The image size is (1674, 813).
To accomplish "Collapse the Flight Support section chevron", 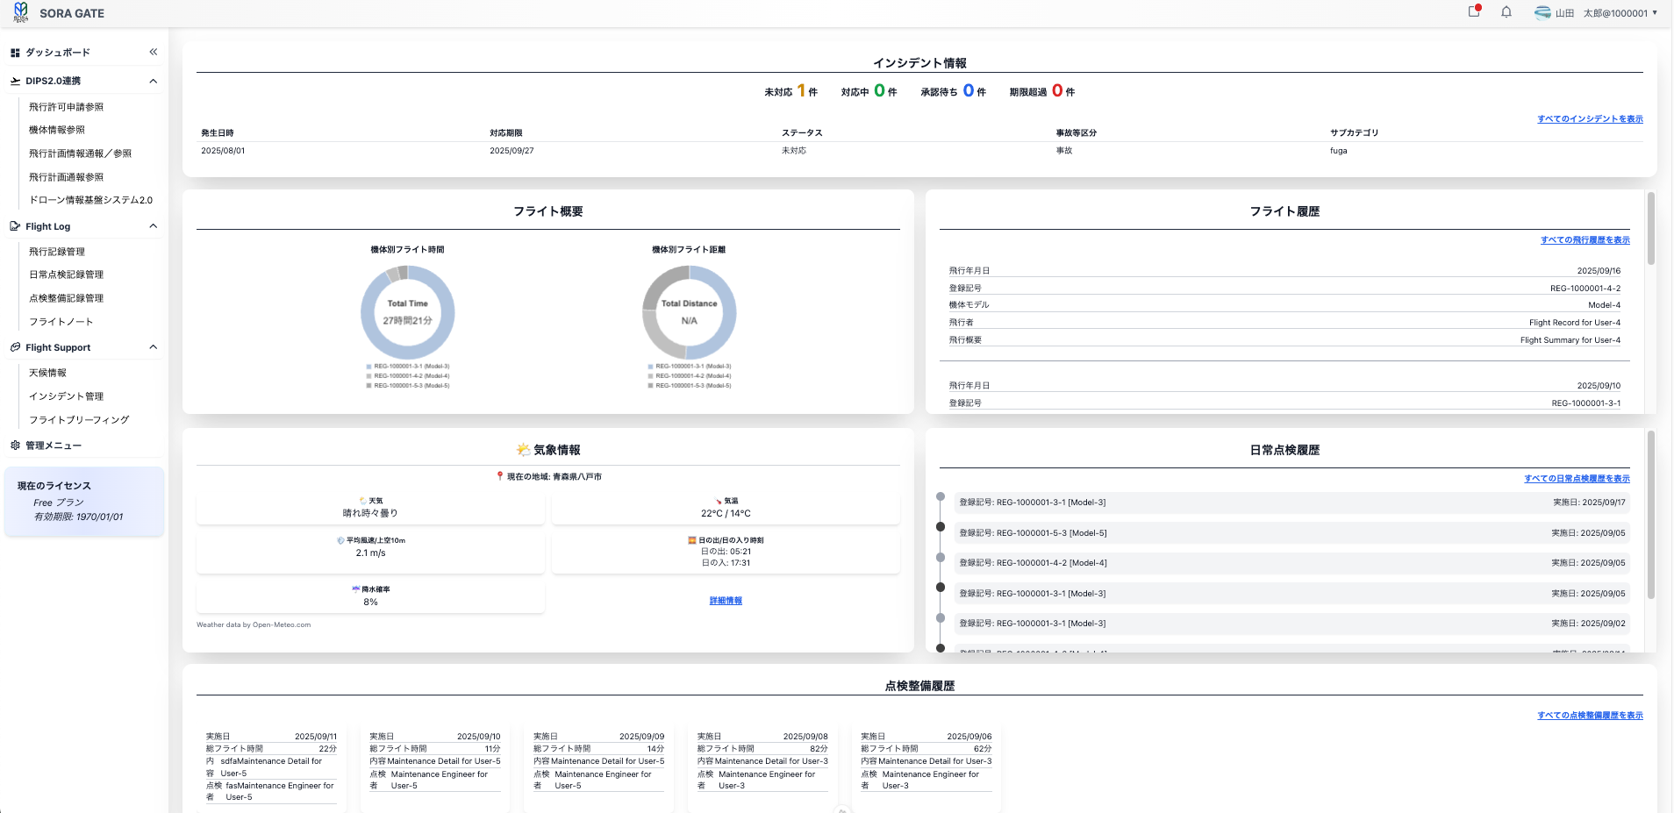I will pos(154,347).
